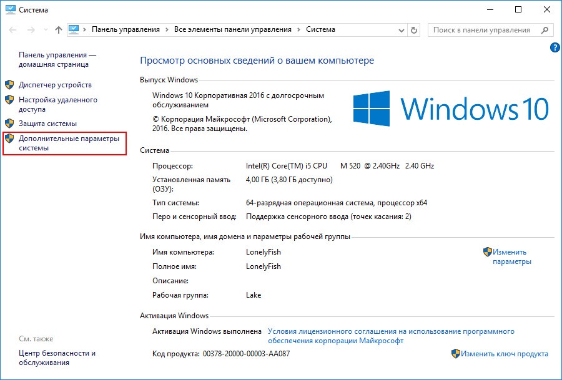
Task: Expand the address bar history dropdown
Action: (x=402, y=30)
